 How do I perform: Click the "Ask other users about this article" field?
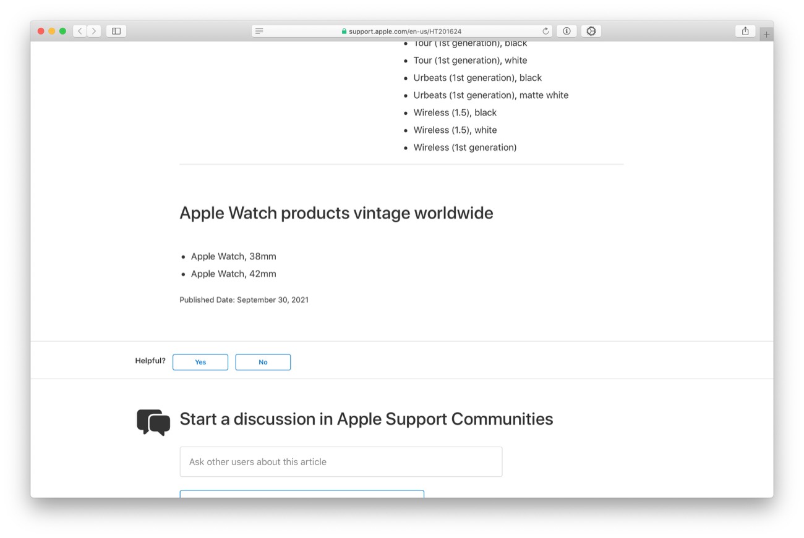coord(341,461)
